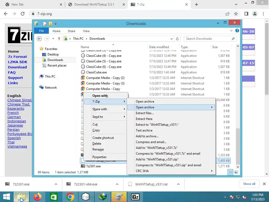Expand 7z2301.exe download options arrow

coord(56,184)
